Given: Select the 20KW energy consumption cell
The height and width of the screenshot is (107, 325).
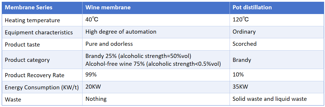Looking at the screenshot, I should tap(156, 87).
